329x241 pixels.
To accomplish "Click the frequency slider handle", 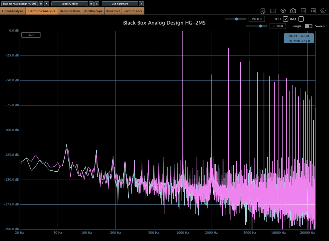I will point(237,19).
